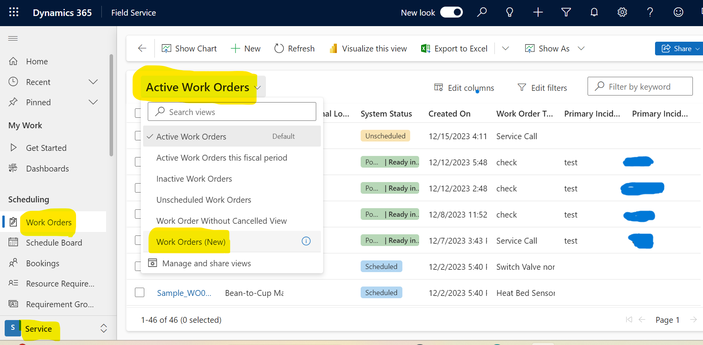Open the Sample_WO0 work order link
Screen dimensions: 703x345
tap(184, 293)
